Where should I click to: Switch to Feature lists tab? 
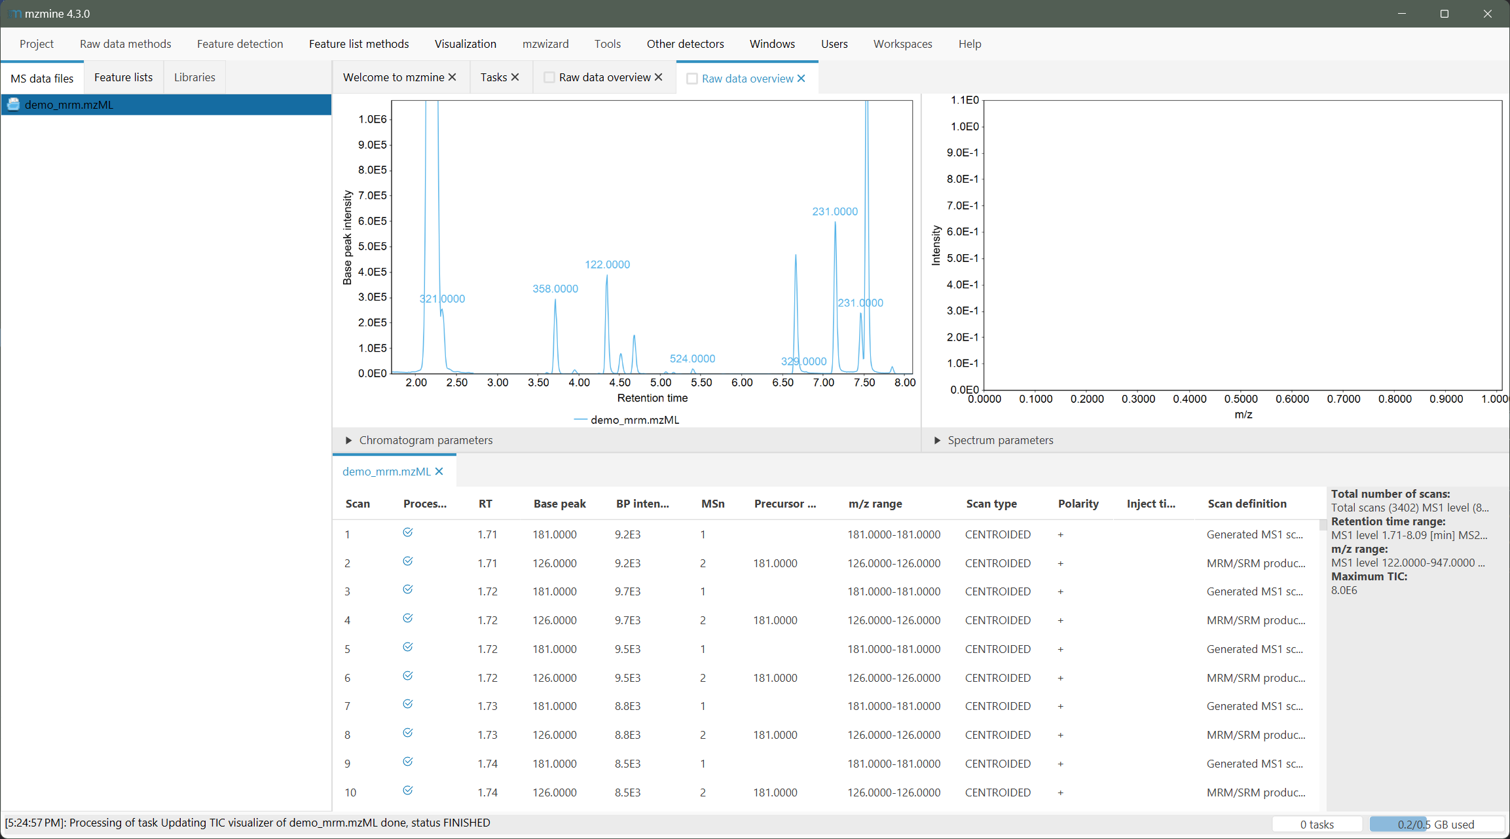(x=123, y=77)
